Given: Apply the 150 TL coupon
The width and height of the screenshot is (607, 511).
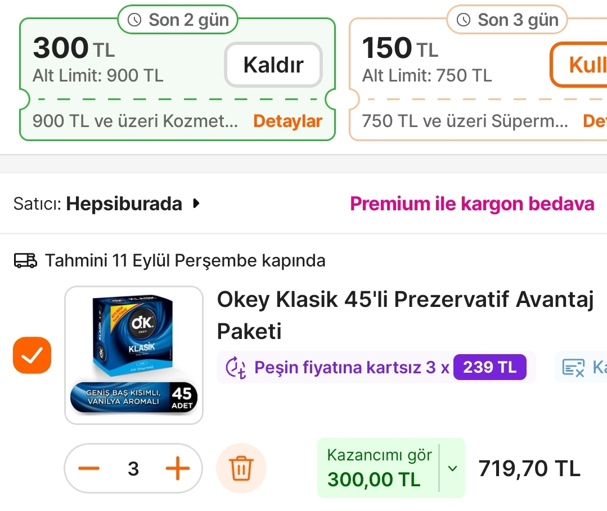Looking at the screenshot, I should [578, 65].
